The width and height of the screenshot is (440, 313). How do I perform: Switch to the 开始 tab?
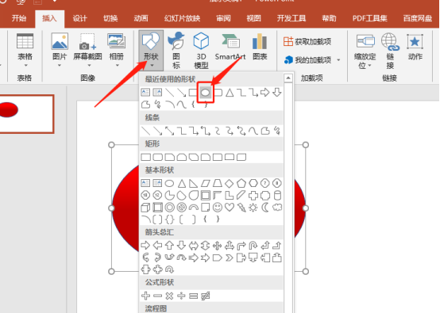tap(19, 18)
